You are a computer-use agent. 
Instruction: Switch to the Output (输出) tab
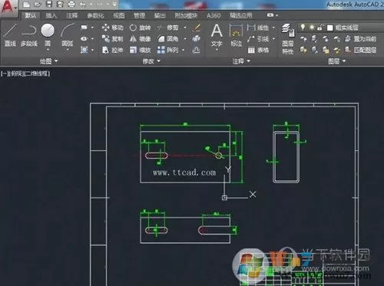tap(160, 15)
